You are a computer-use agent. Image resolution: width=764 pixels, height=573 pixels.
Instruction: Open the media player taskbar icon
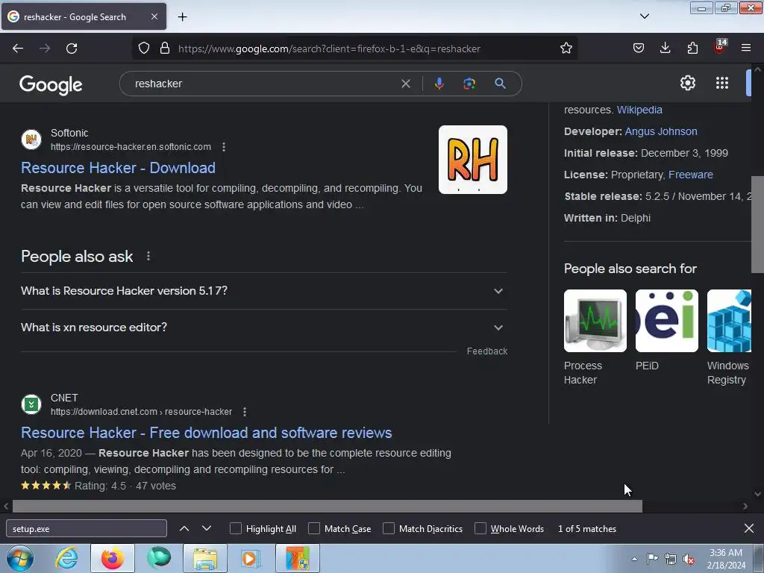click(251, 558)
